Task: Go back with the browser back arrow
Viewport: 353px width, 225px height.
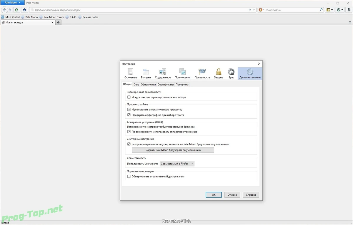Action: pos(4,10)
